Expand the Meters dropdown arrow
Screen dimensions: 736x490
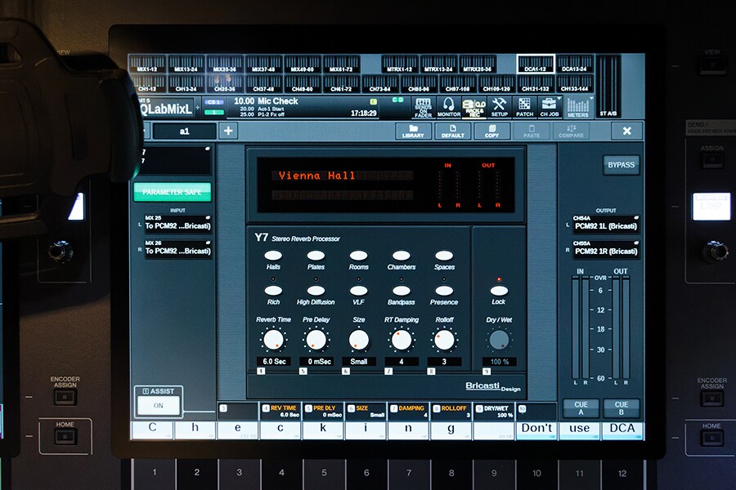pyautogui.click(x=591, y=98)
